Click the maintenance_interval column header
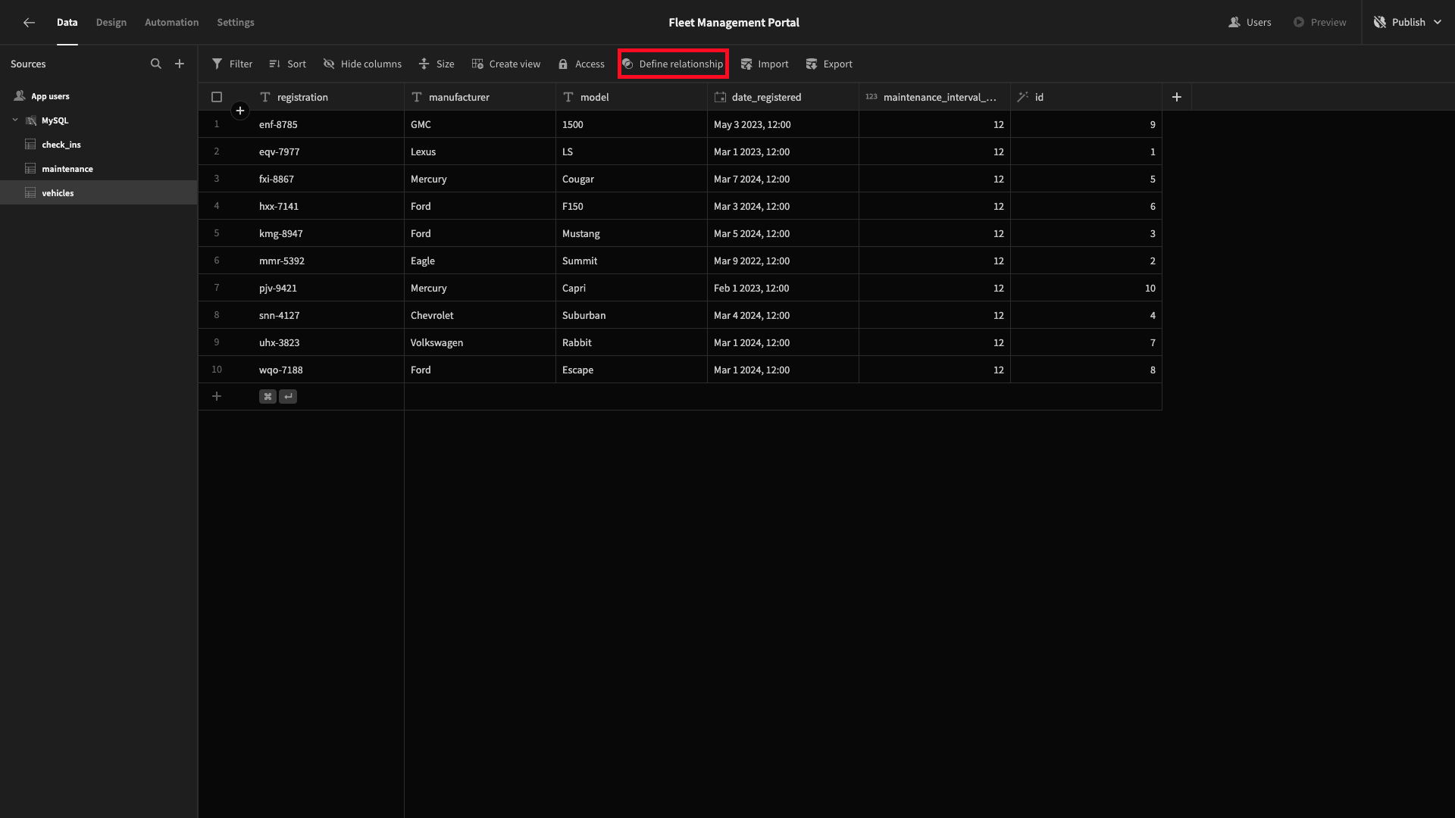 [x=934, y=97]
